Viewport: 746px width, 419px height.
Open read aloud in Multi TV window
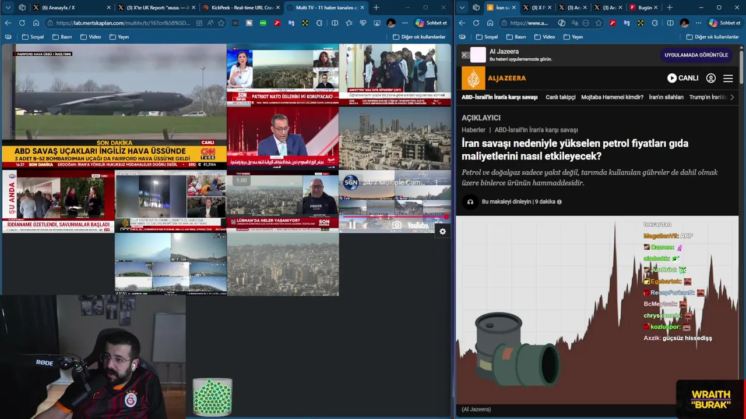tap(210, 23)
